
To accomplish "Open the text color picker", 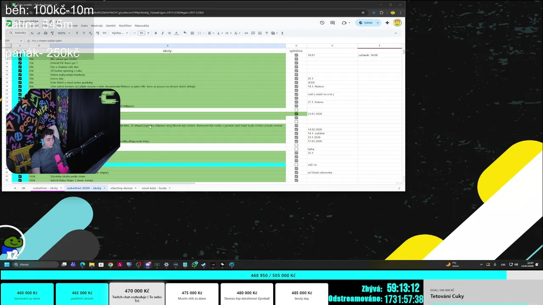I will [x=176, y=33].
